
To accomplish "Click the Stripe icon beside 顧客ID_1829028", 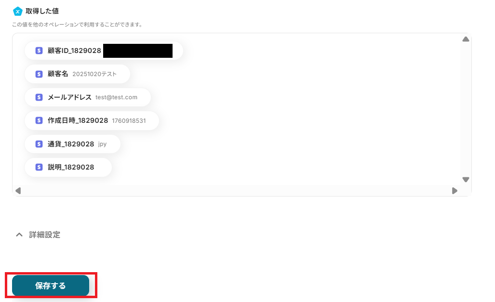I will pos(39,51).
